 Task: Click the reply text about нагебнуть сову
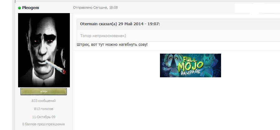[112, 45]
